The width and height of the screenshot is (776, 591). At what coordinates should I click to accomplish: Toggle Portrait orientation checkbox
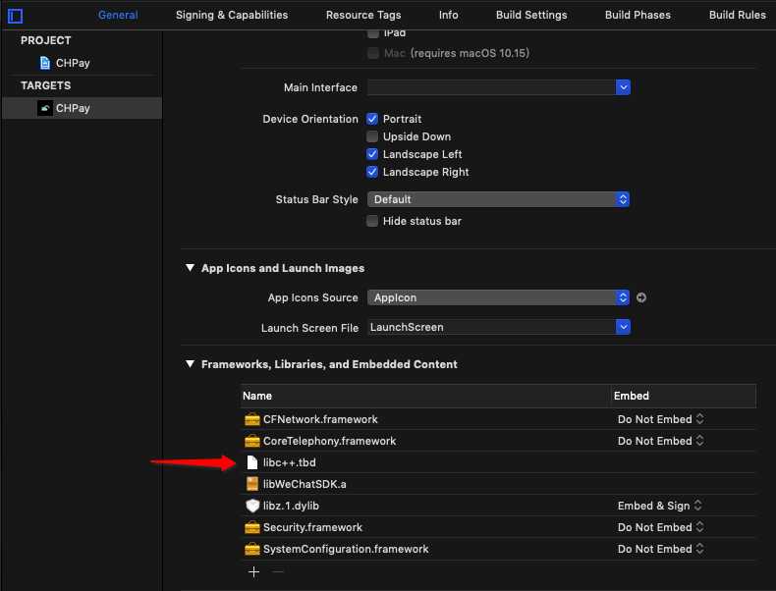point(372,119)
